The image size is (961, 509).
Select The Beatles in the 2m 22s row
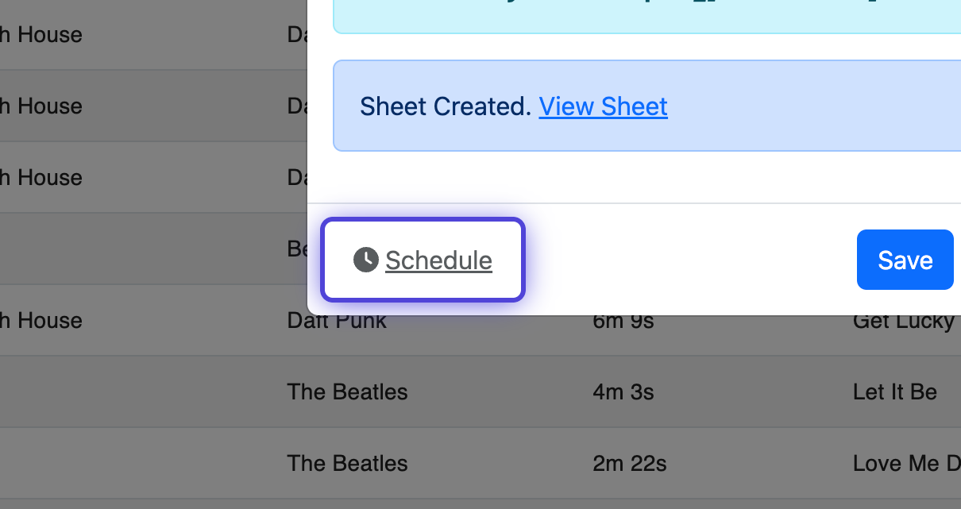pyautogui.click(x=347, y=463)
